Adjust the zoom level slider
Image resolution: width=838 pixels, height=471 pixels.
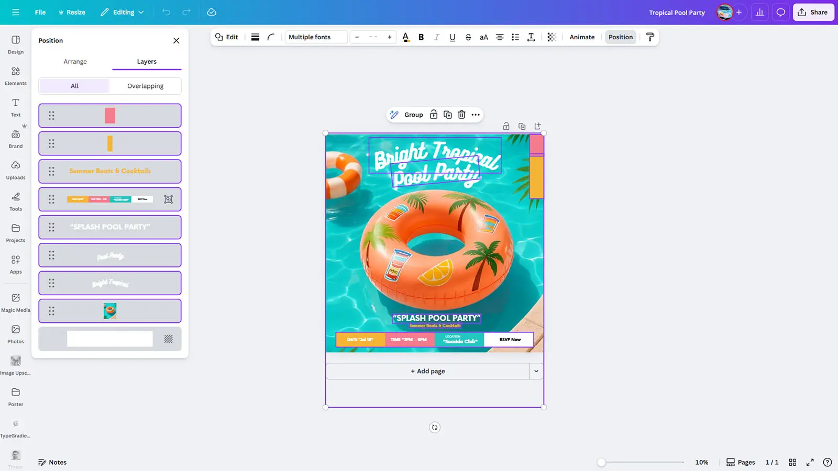602,462
